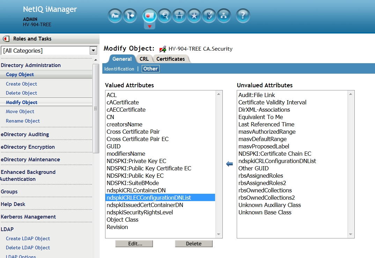Open the Create Object task link
375x258 pixels.
[x=22, y=84]
